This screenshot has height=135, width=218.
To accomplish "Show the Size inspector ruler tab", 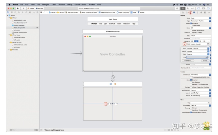I will pyautogui.click(x=197, y=12).
